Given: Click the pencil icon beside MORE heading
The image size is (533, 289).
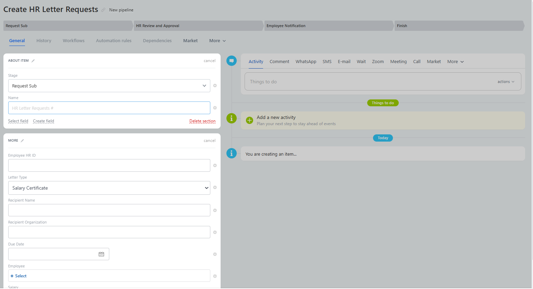Looking at the screenshot, I should click(x=22, y=141).
